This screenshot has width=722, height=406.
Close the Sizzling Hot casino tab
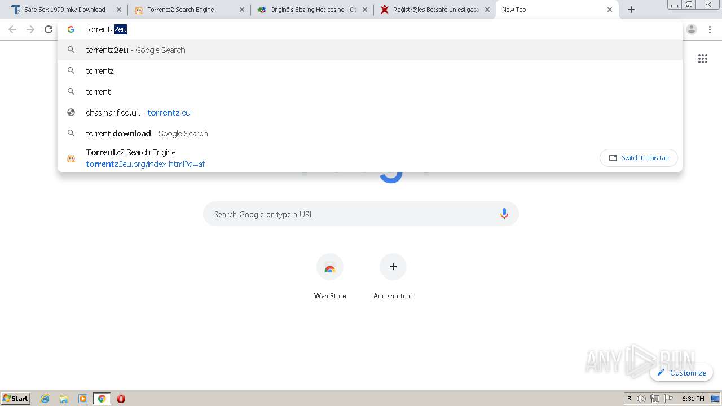click(x=365, y=10)
